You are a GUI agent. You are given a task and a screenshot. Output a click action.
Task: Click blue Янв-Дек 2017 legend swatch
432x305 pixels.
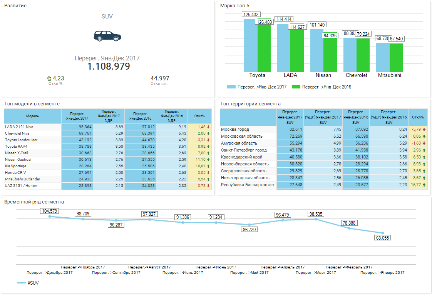tap(231, 87)
